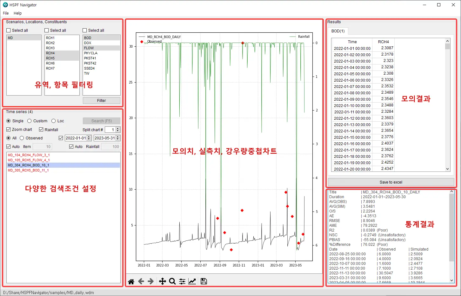This screenshot has height=296, width=461.
Task: Click Save to excel button
Action: (x=391, y=182)
